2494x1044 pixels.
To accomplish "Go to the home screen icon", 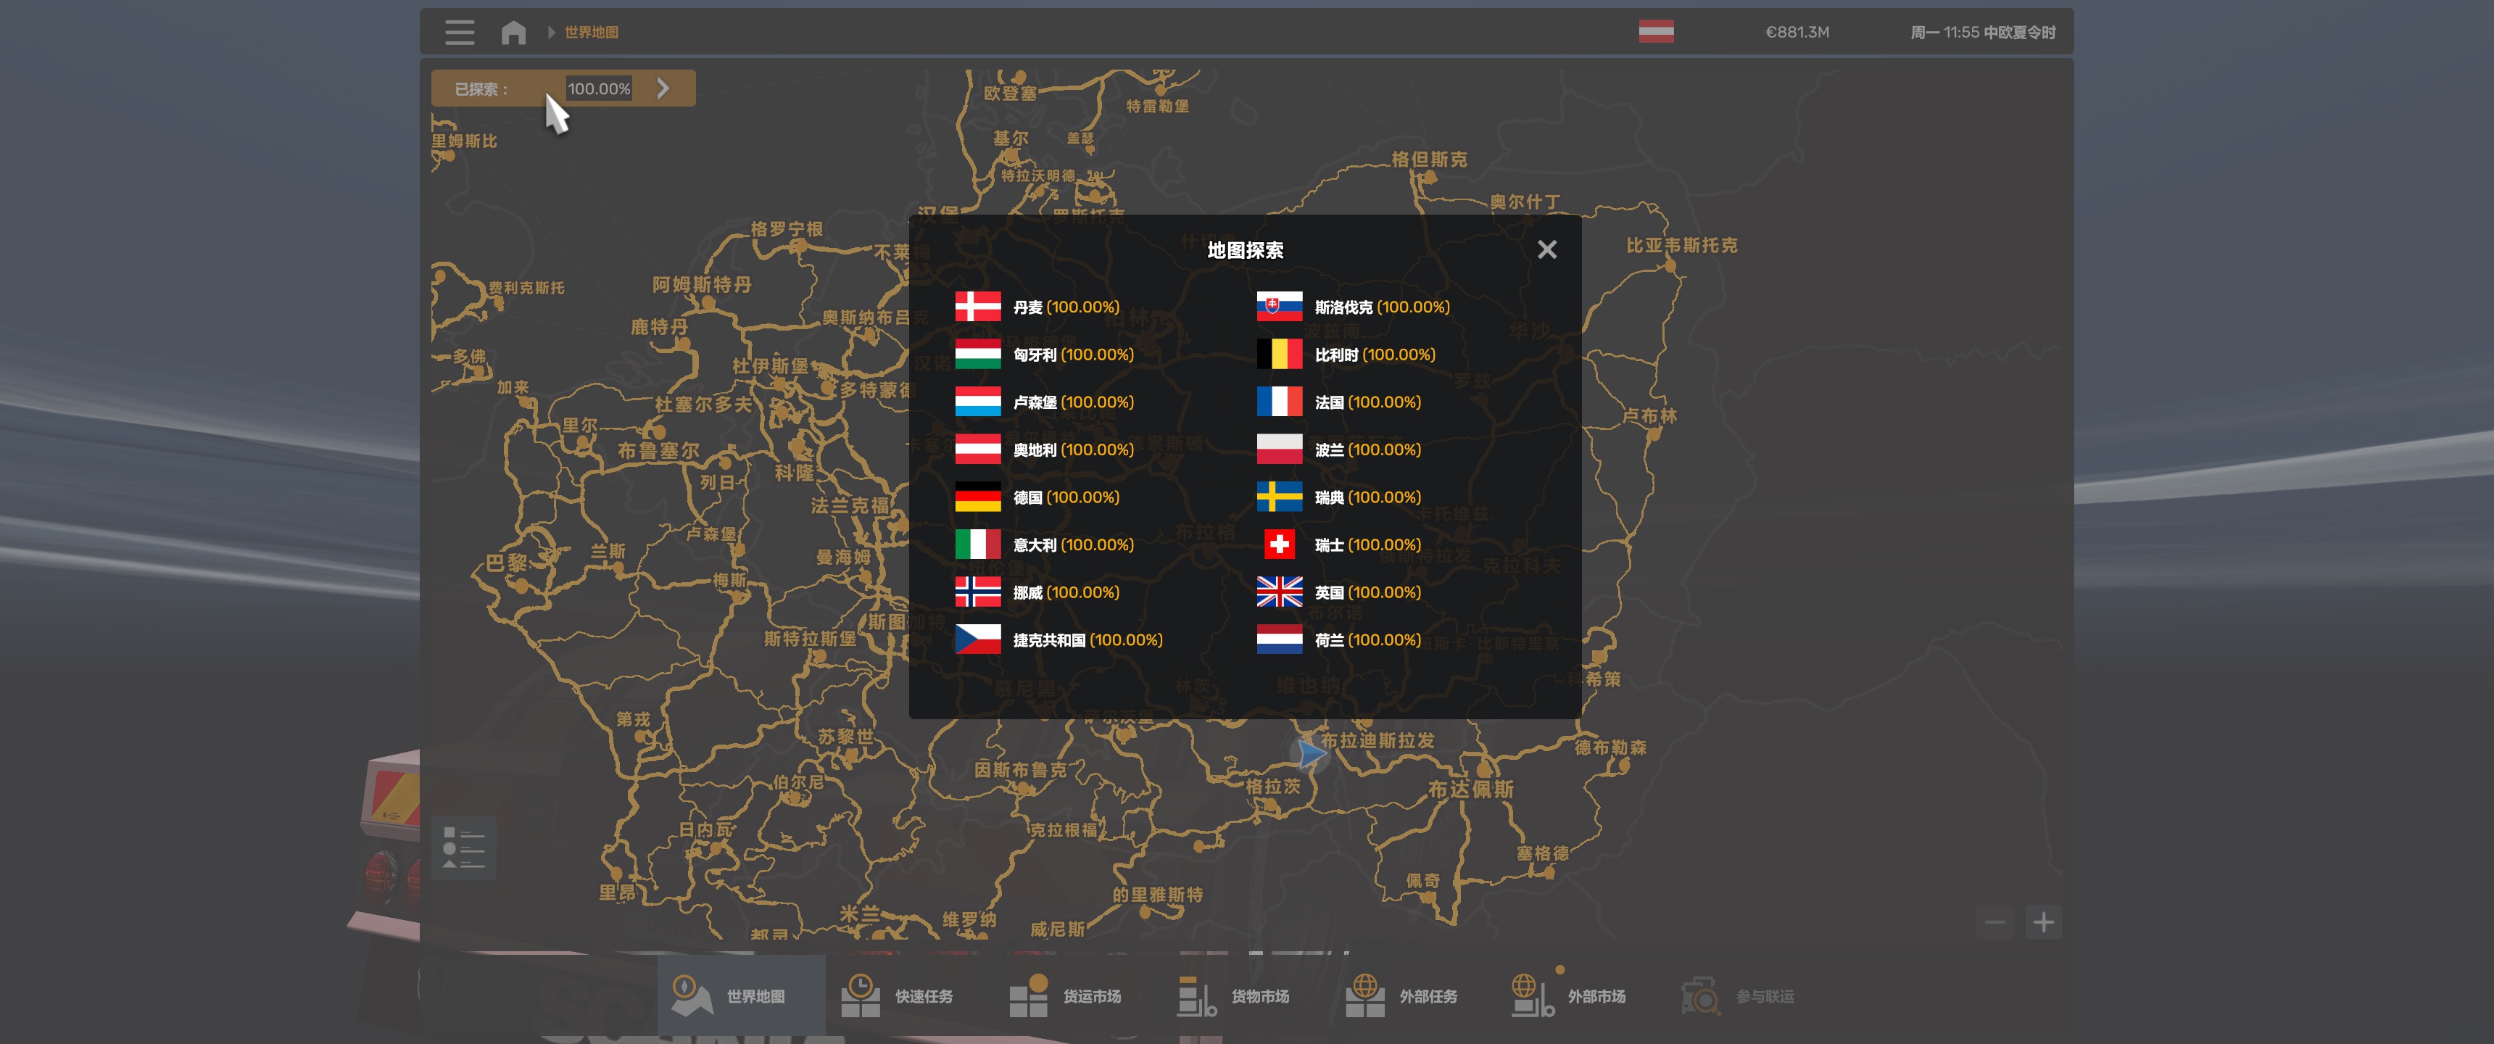I will 513,33.
